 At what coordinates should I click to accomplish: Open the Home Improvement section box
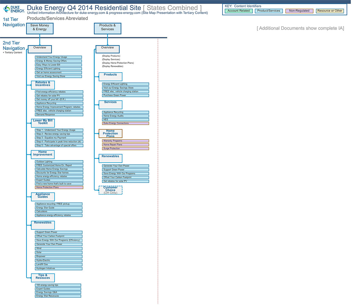point(43,154)
